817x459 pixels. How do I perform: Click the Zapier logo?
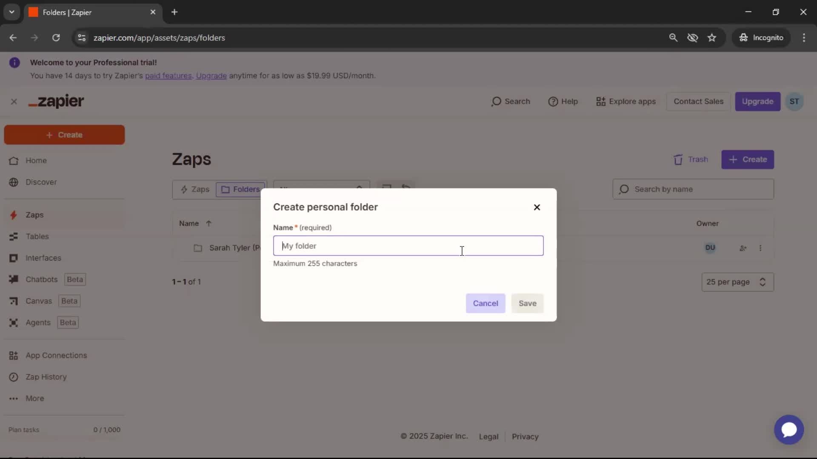click(56, 101)
